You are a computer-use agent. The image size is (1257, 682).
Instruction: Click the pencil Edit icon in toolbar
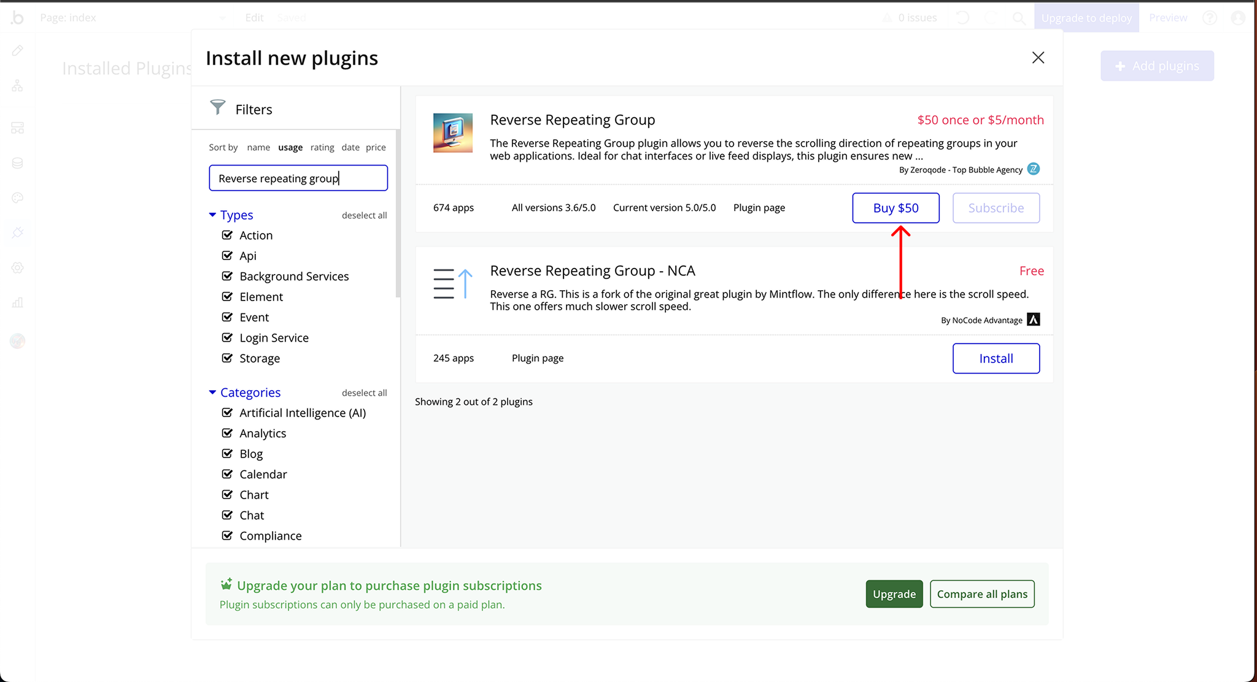[18, 50]
